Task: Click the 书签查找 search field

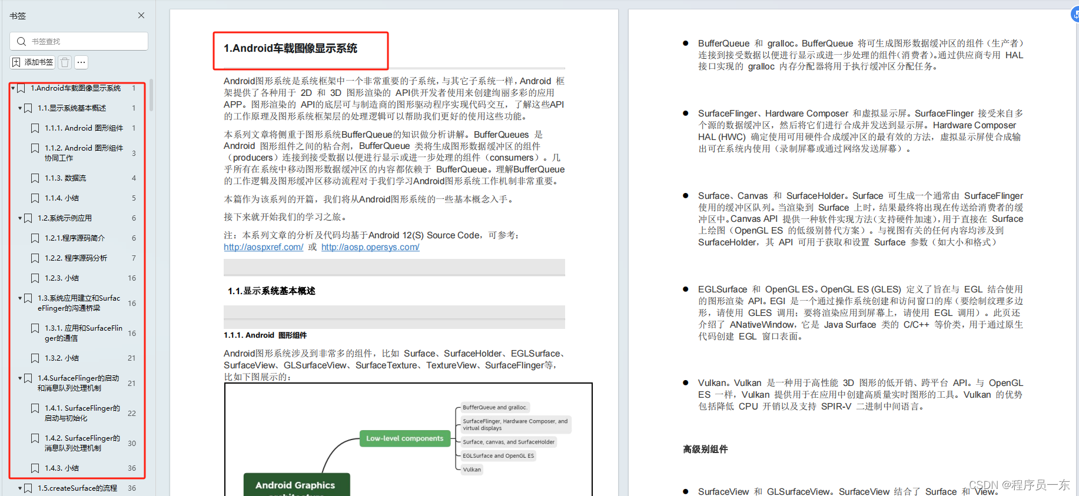Action: coord(79,41)
